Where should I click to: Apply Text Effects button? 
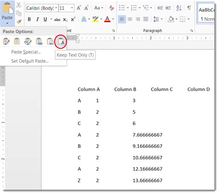coord(84,19)
